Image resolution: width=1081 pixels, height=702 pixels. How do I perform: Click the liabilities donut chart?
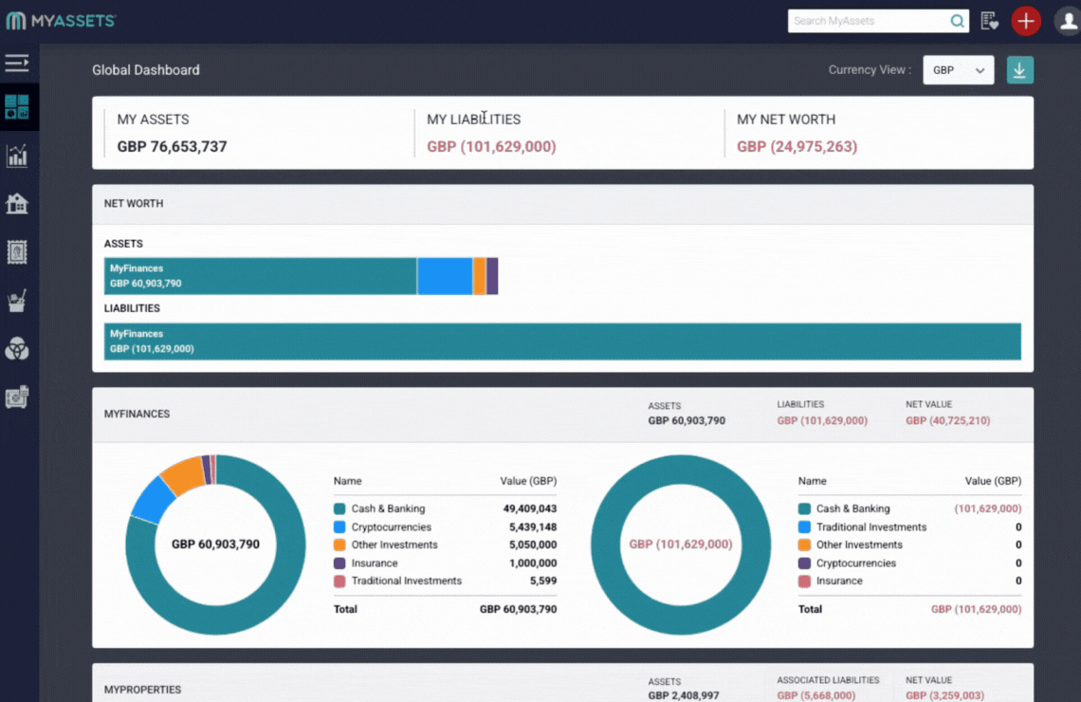pos(681,545)
